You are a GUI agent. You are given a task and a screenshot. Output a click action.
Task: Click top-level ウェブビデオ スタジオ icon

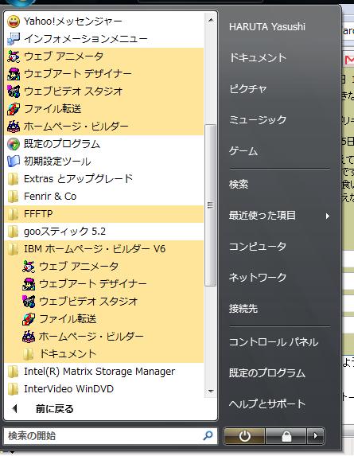click(x=14, y=92)
